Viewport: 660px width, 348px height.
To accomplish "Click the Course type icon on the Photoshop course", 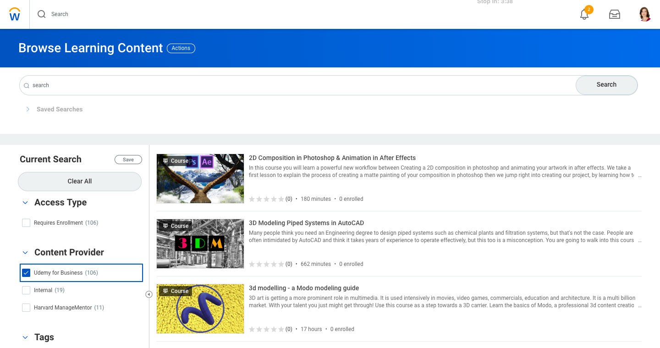I will point(166,160).
